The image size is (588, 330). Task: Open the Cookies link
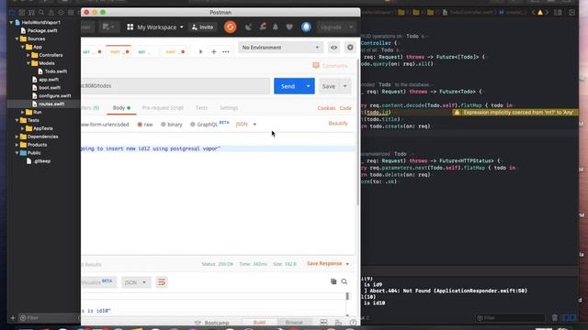coord(326,108)
